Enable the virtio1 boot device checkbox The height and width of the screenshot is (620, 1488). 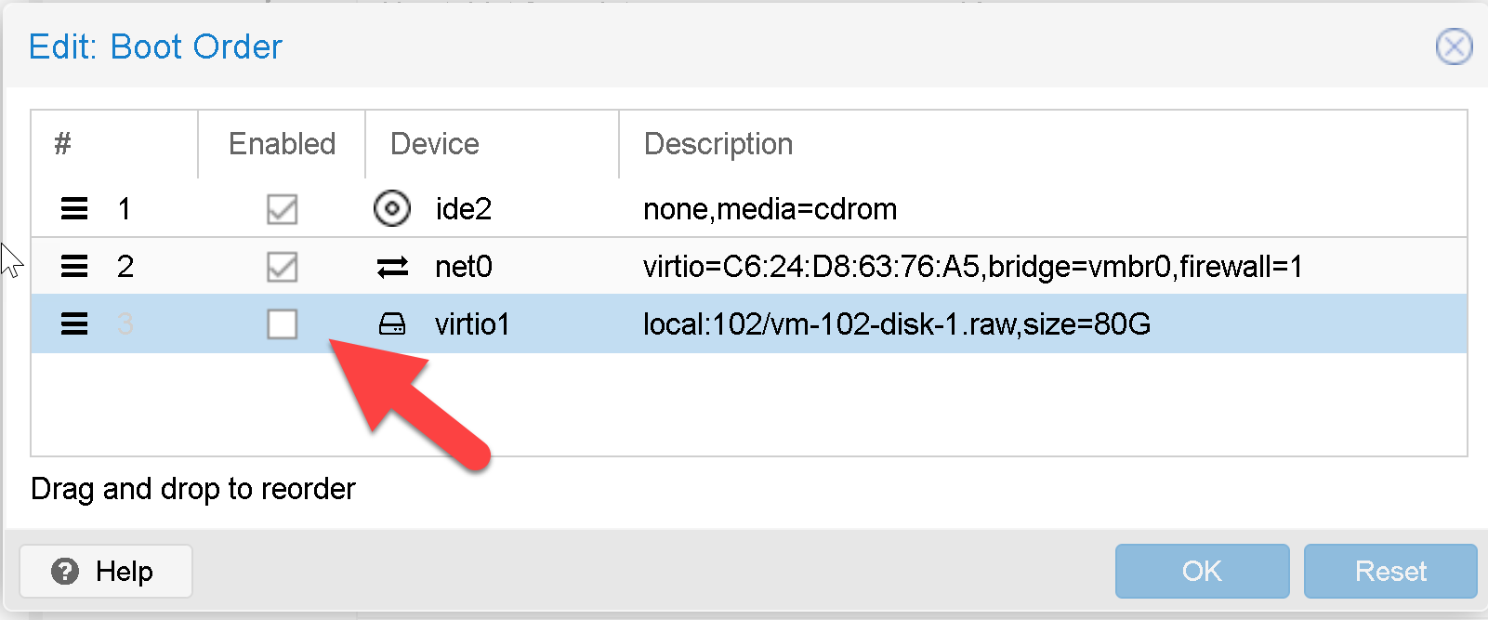point(282,323)
